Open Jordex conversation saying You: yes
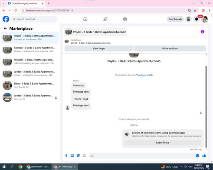 [x=30, y=97]
